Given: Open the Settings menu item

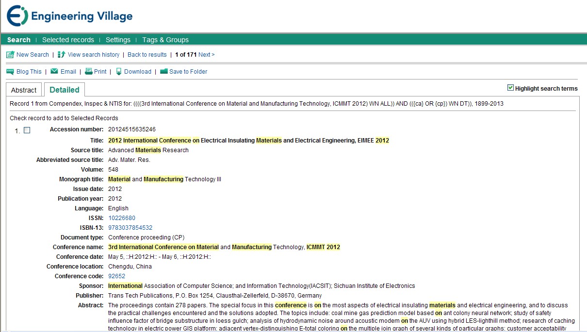Looking at the screenshot, I should [118, 40].
